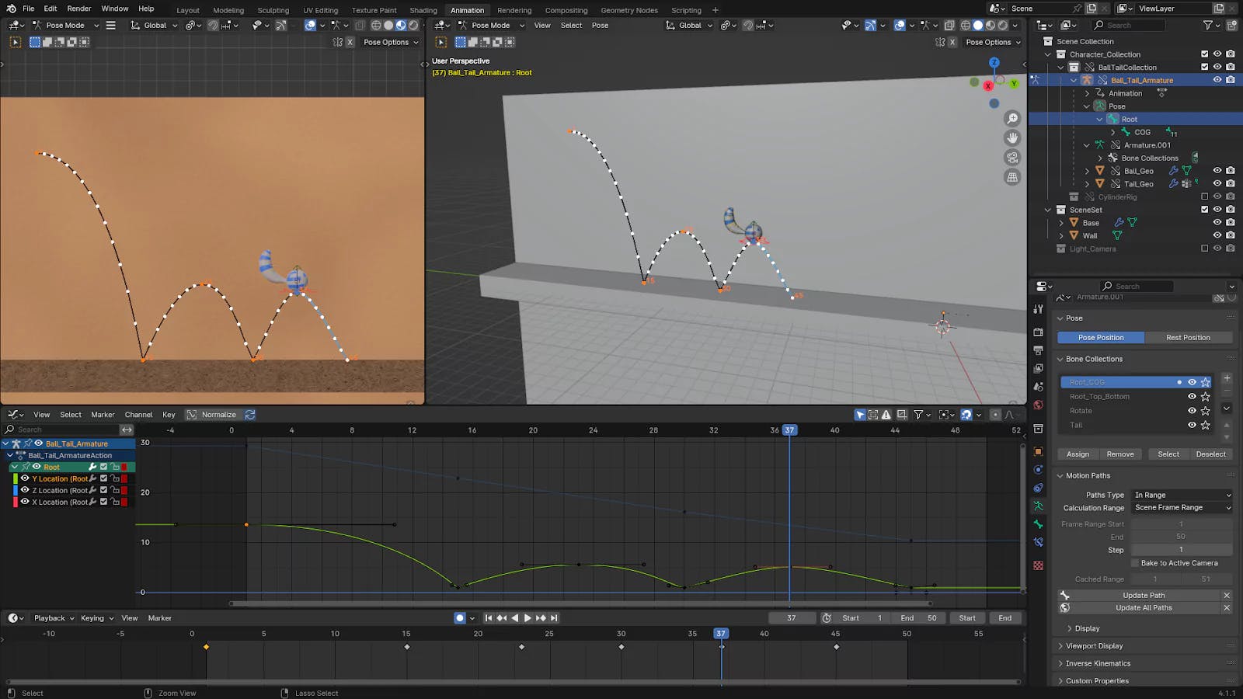Open the Render properties tab

1038,332
